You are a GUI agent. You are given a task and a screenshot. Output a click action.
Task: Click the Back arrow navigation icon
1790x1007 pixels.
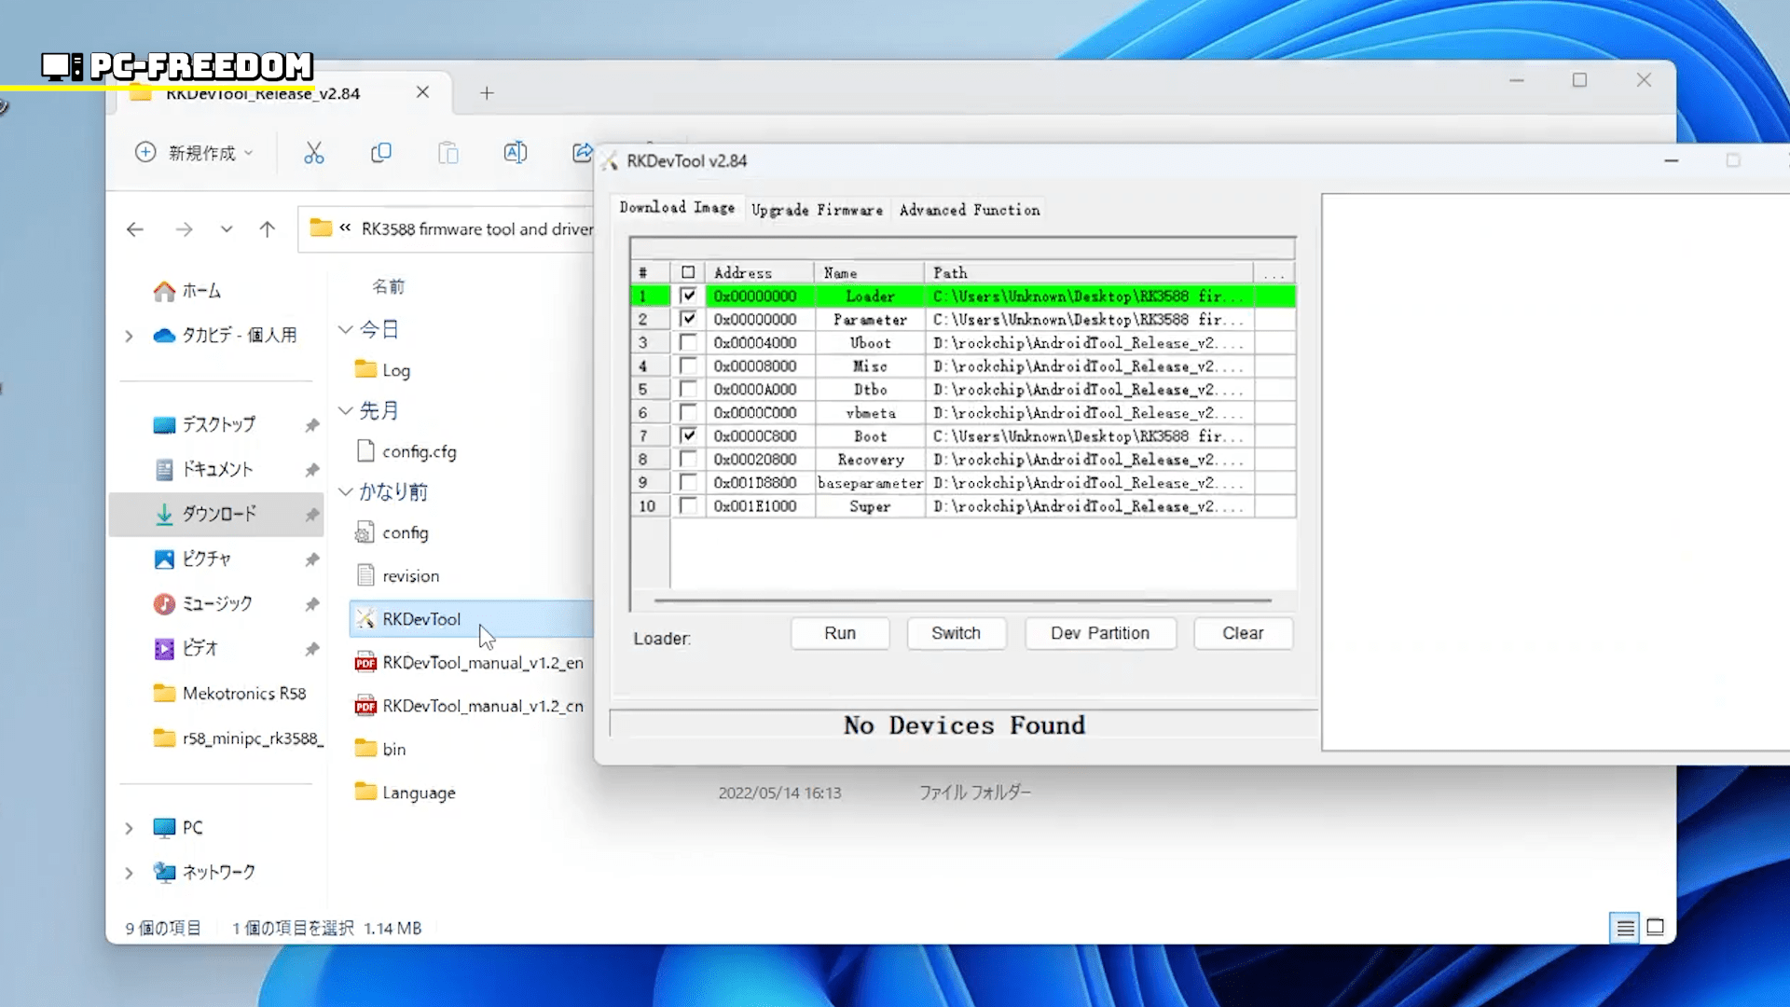(135, 229)
